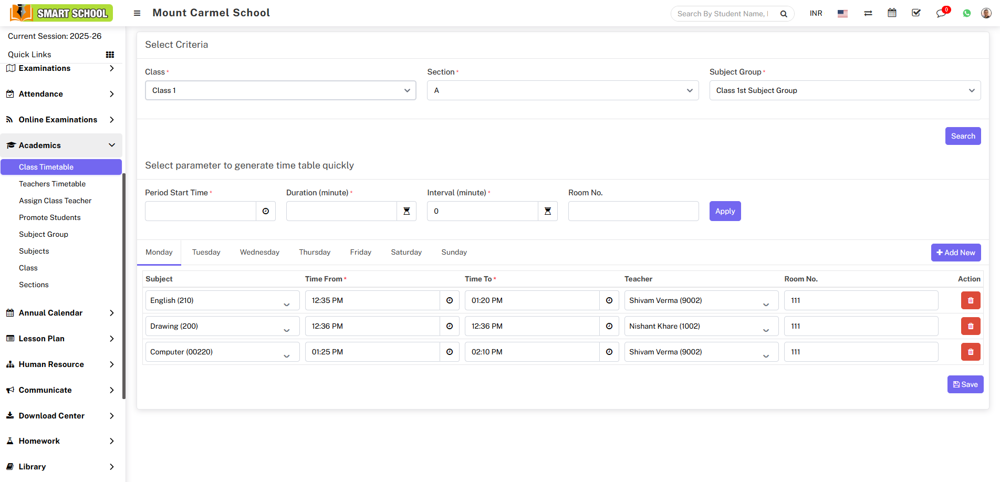Open the task checklist icon in header
This screenshot has width=1000, height=482.
coord(916,13)
